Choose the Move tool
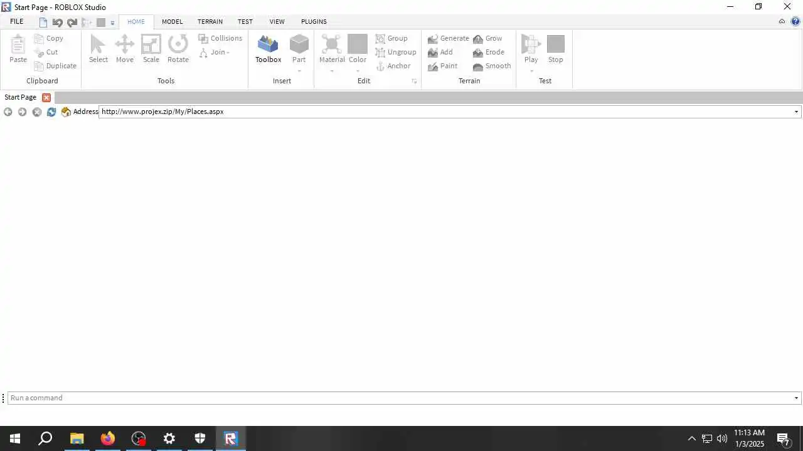803x451 pixels. coord(124,49)
